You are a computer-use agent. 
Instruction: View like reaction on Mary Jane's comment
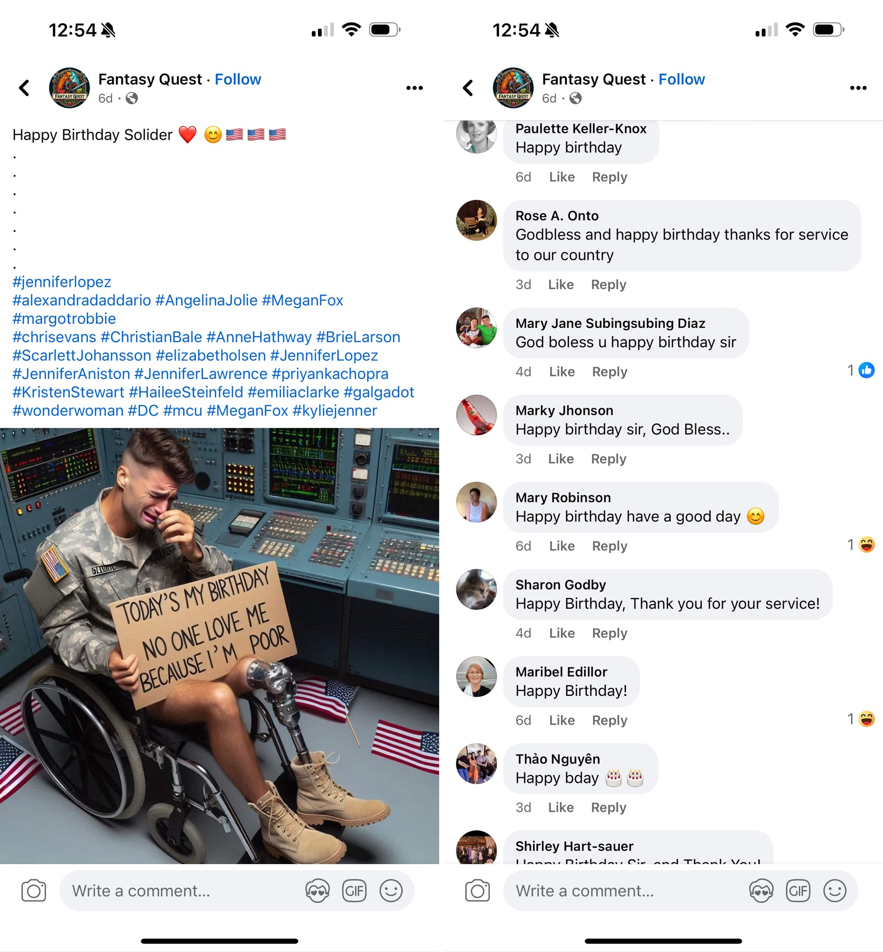click(x=861, y=370)
